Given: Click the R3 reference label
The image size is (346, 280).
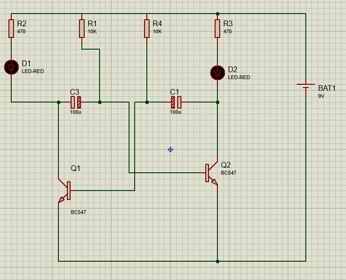Looking at the screenshot, I should pos(228,23).
